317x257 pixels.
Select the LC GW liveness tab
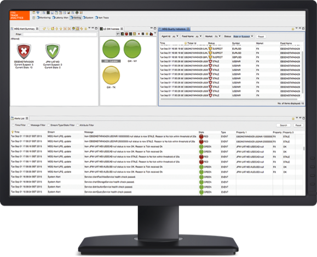point(112,28)
